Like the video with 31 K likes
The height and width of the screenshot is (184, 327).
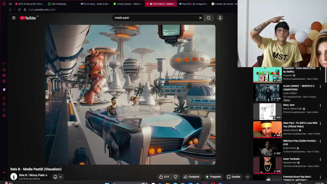[164, 177]
